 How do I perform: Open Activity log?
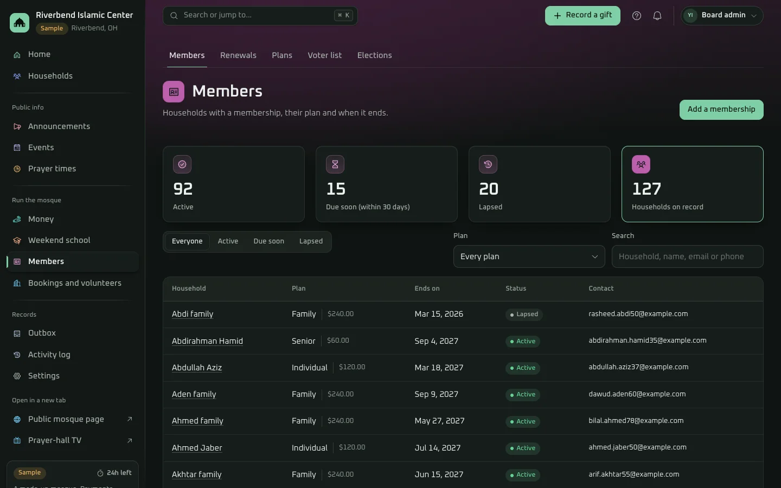pyautogui.click(x=73, y=355)
